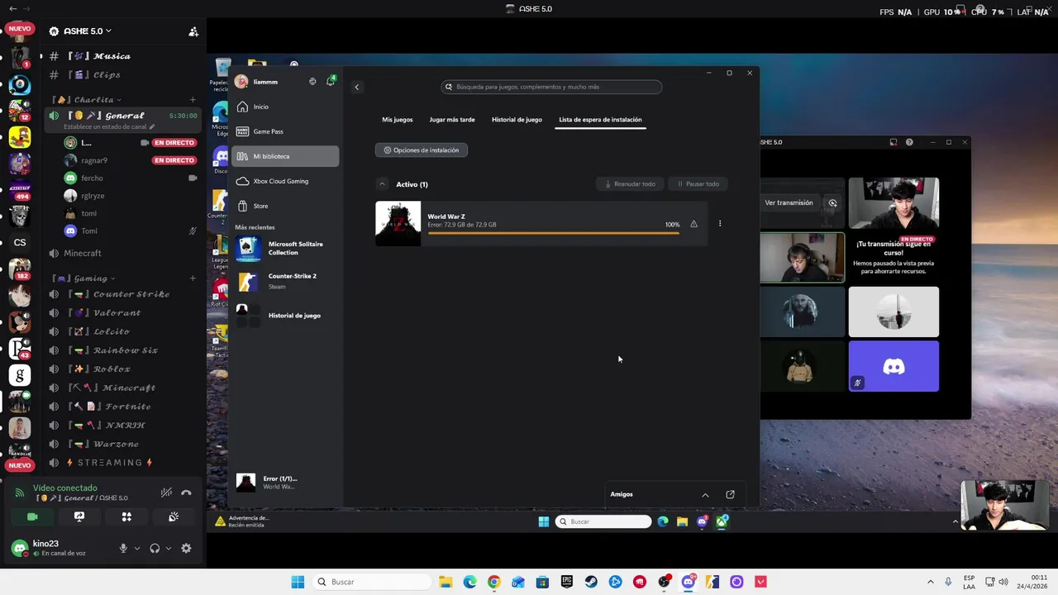The image size is (1058, 595).
Task: Open the soundboard button in voice panel
Action: coord(174,516)
